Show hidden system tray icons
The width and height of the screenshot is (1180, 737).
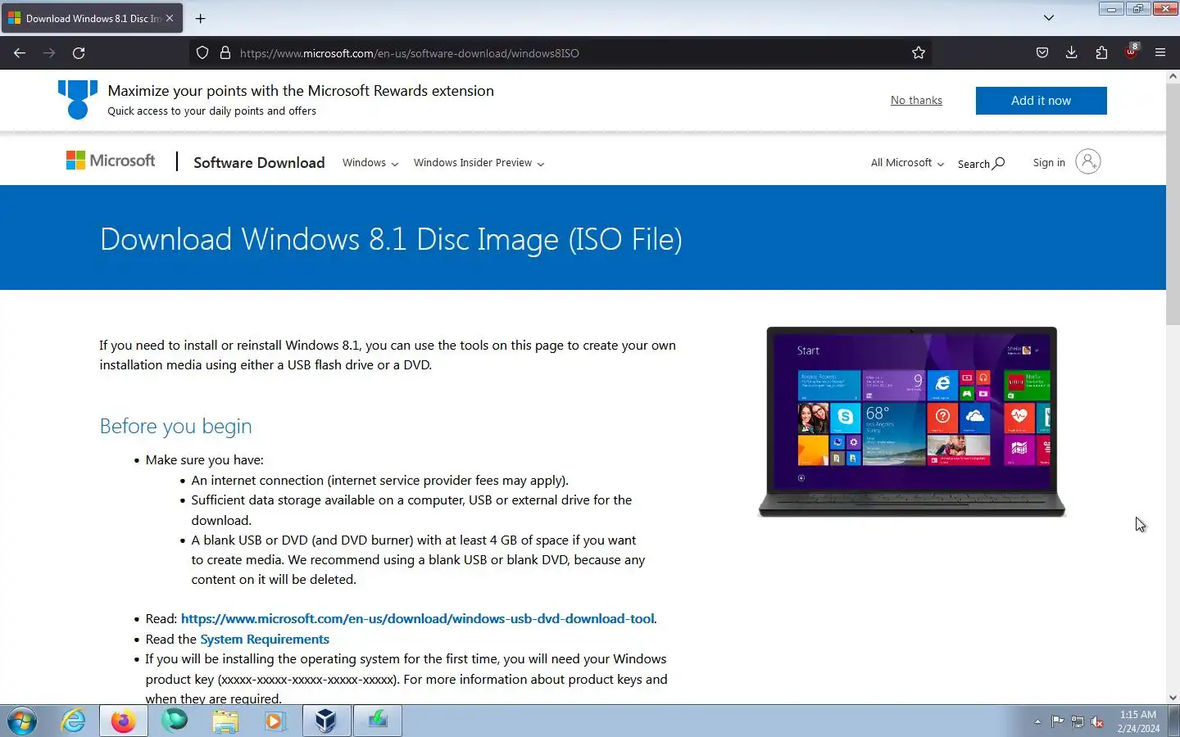(x=1037, y=722)
